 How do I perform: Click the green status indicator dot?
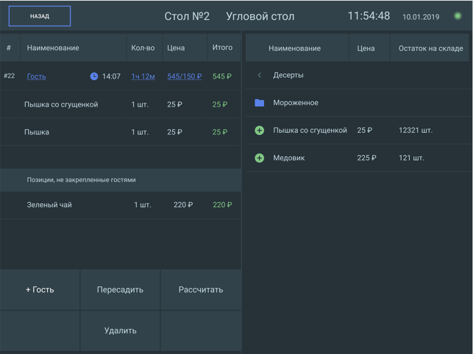pos(458,16)
